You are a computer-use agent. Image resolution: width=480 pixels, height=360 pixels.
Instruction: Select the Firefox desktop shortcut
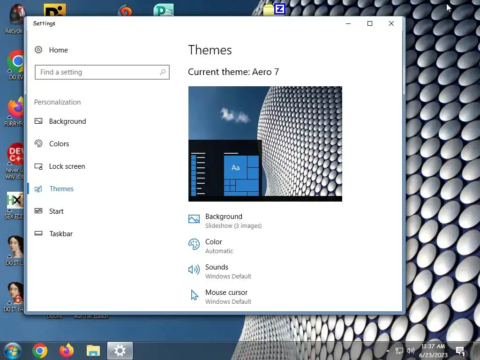tap(15, 112)
